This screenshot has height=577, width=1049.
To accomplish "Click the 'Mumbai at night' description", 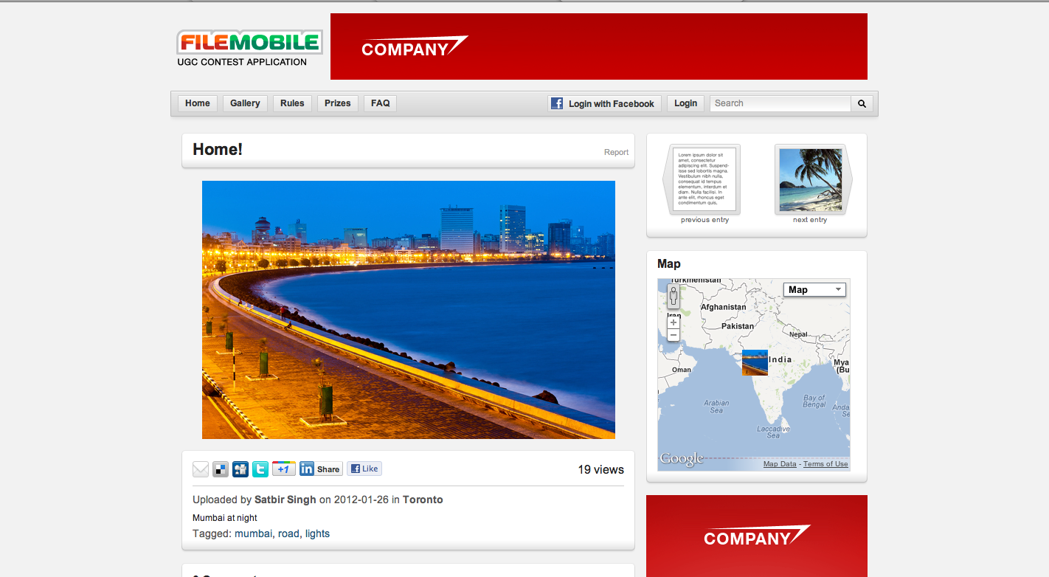I will click(225, 518).
